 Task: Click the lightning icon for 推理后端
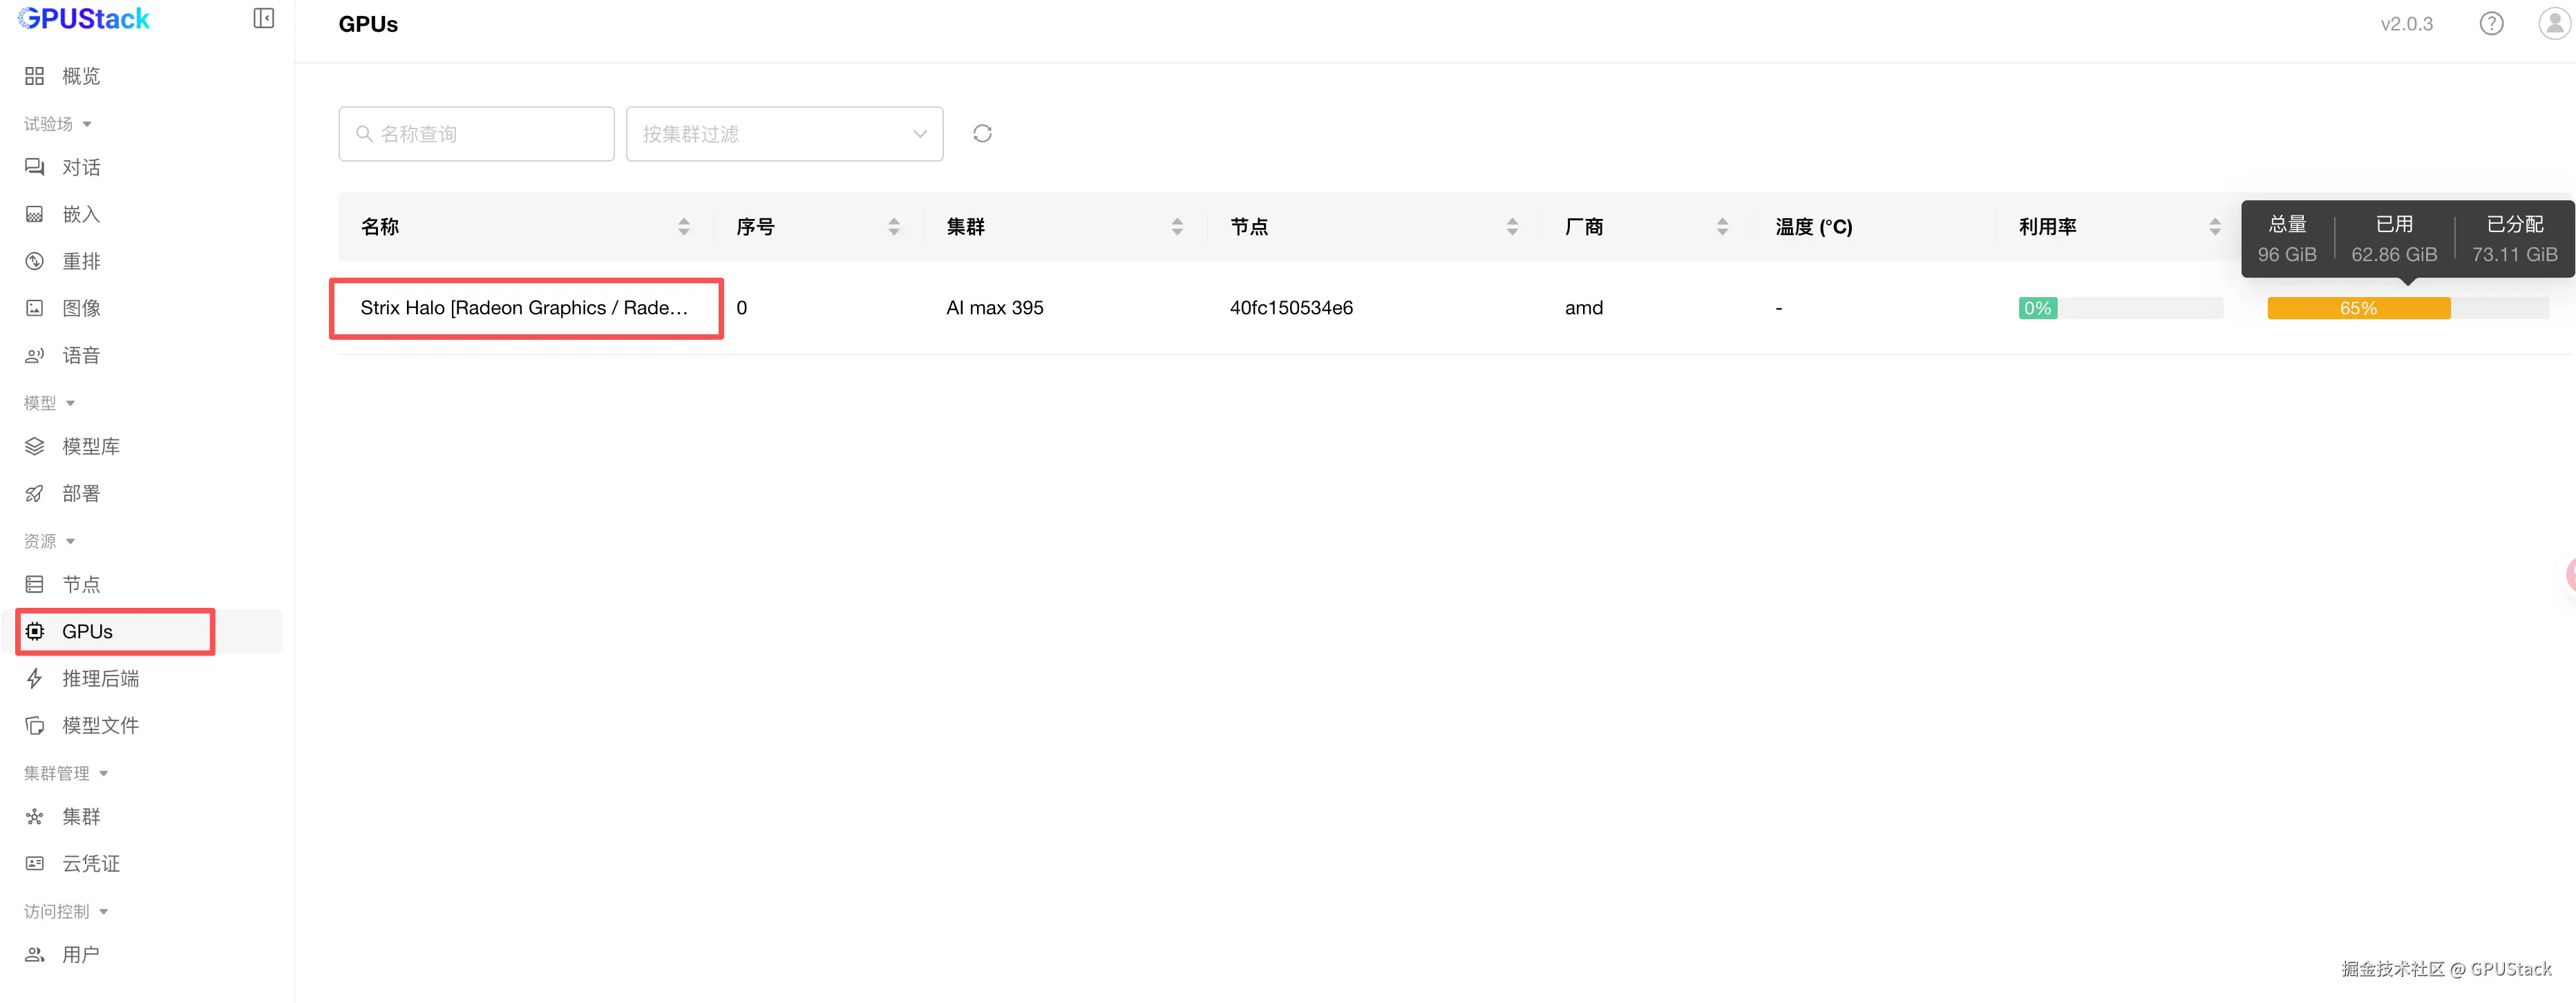coord(35,679)
